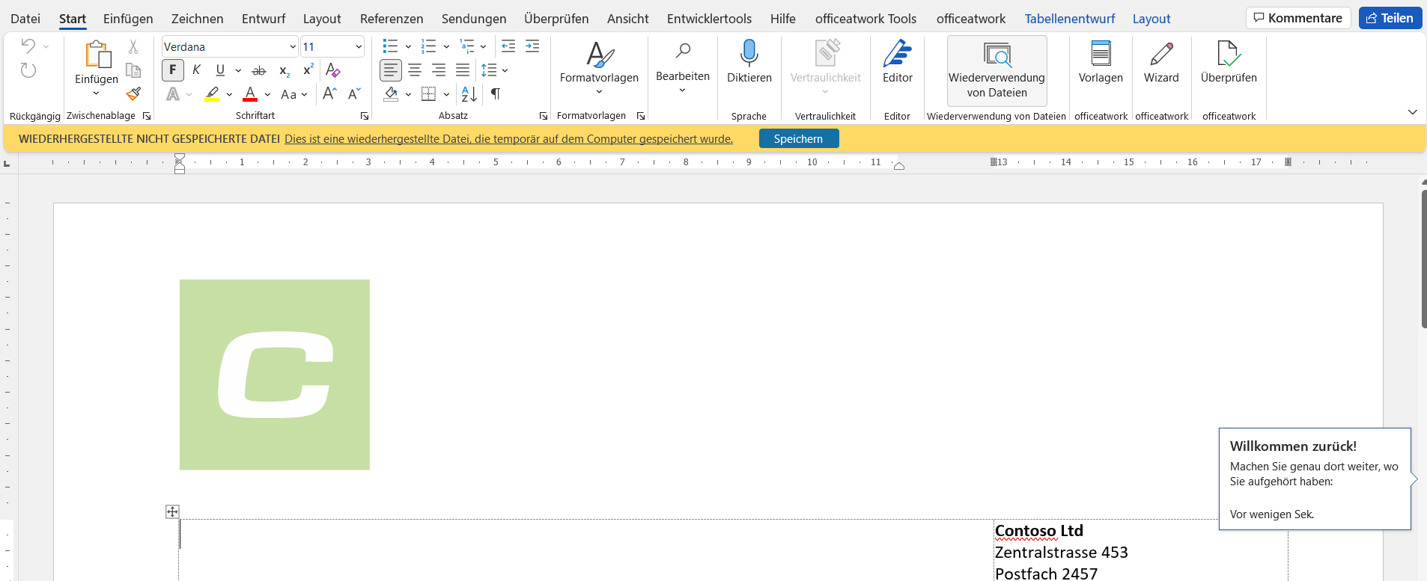Expand borders dropdown arrow
This screenshot has width=1427, height=581.
pos(446,94)
